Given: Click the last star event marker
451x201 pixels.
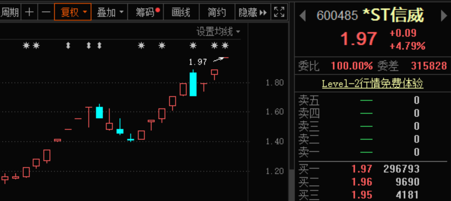Looking at the screenshot, I should point(225,46).
